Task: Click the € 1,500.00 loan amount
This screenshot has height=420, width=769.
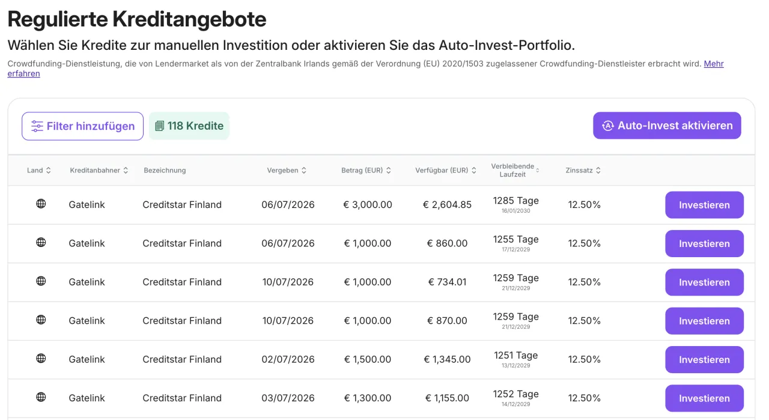Action: coord(367,359)
